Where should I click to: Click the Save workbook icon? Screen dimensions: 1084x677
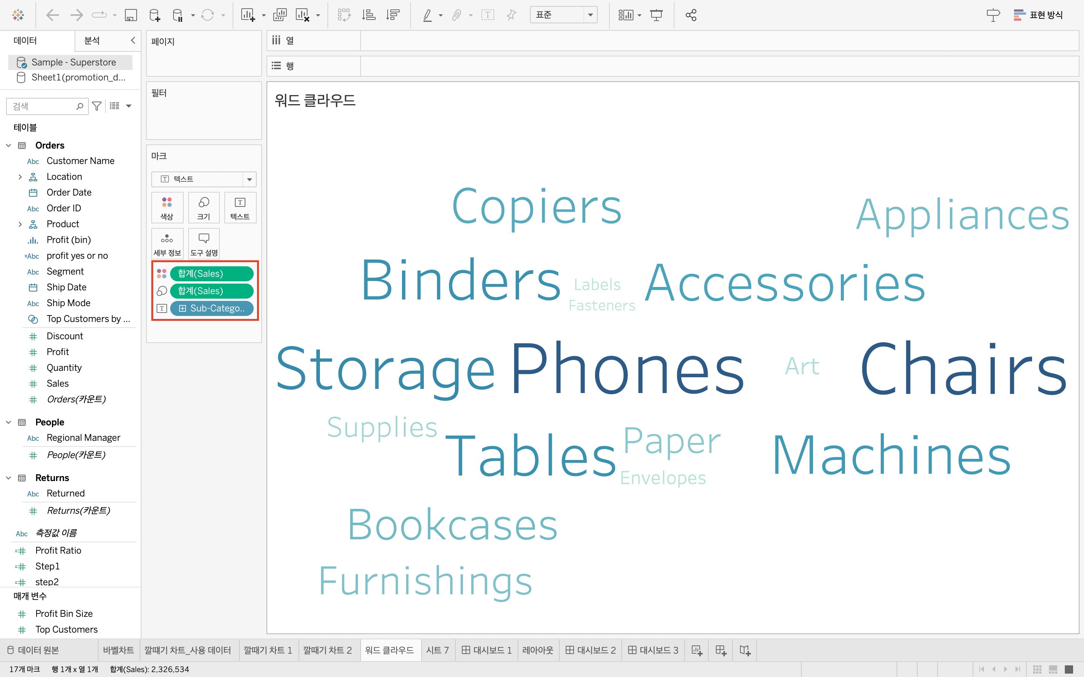130,15
